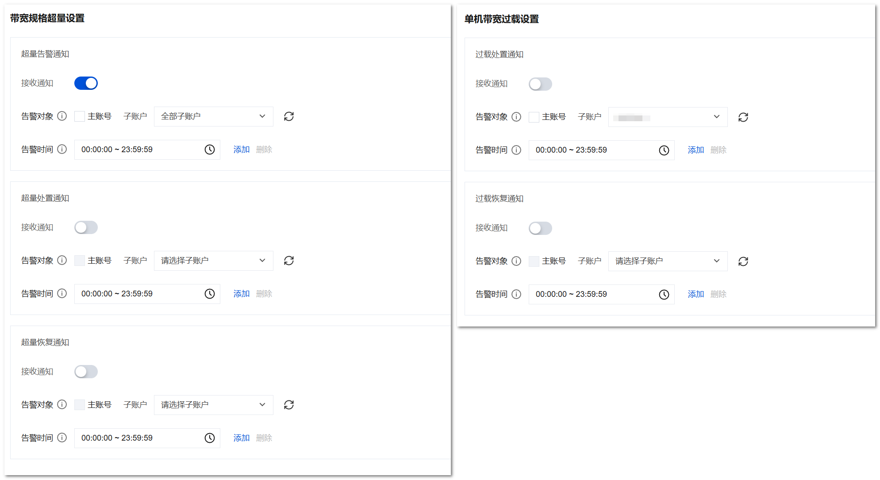Refresh sub-accounts in 超量告警通知 section
Image resolution: width=880 pixels, height=480 pixels.
click(289, 116)
